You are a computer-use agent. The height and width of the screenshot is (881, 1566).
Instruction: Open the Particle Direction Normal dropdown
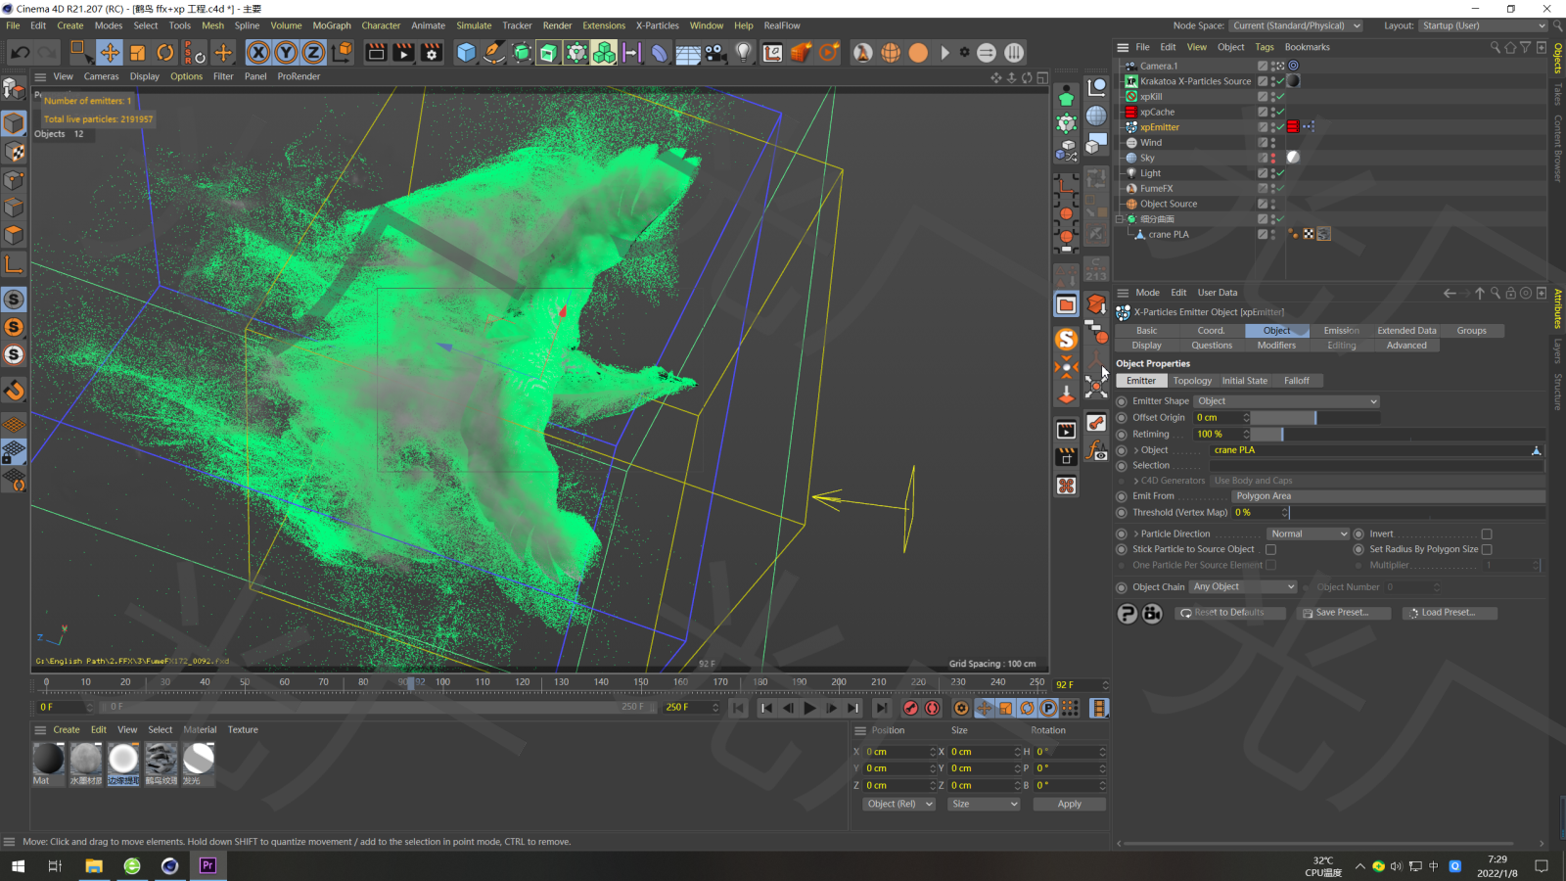click(1308, 533)
